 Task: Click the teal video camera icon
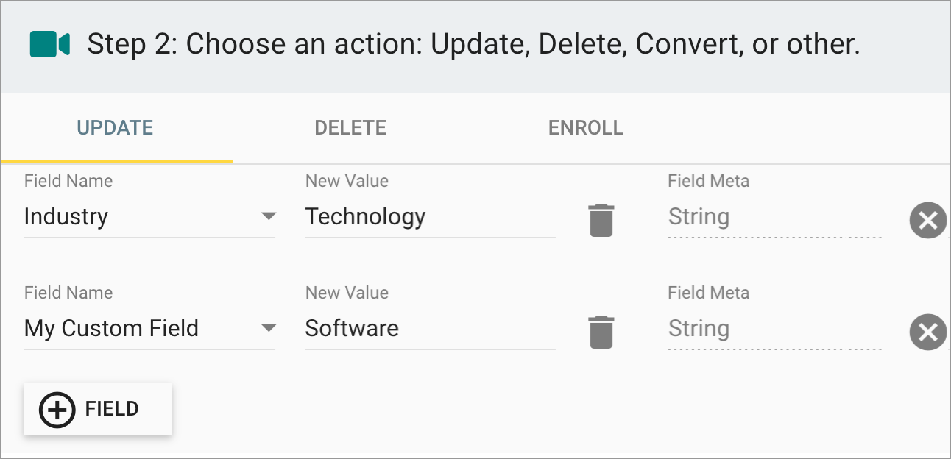click(49, 44)
